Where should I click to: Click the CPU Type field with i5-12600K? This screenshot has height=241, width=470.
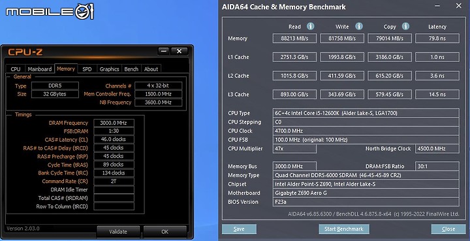click(x=366, y=113)
